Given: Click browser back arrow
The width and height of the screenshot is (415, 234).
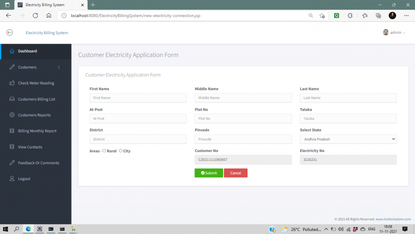Looking at the screenshot, I should click(x=8, y=16).
